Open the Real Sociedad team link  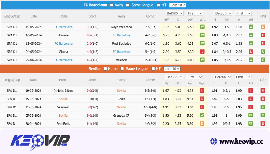point(122,43)
